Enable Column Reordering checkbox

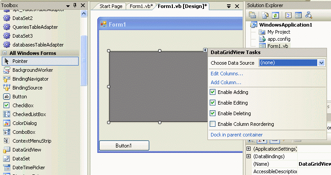212,124
